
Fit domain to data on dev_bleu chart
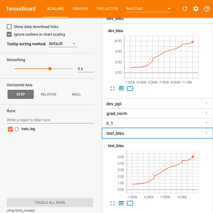(130, 89)
